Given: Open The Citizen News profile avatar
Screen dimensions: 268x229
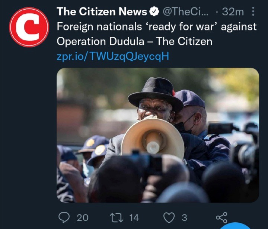Looking at the screenshot, I should click(x=29, y=27).
